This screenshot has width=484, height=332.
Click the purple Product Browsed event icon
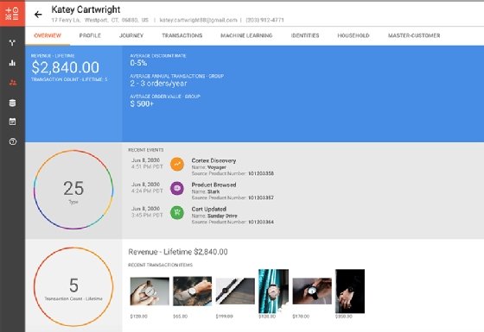pyautogui.click(x=177, y=188)
